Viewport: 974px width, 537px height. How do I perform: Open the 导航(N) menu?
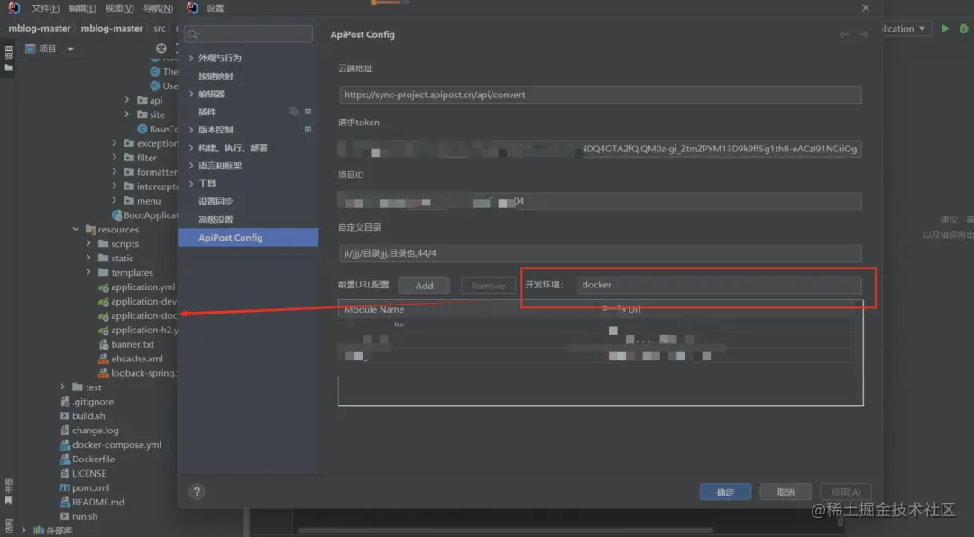click(158, 8)
